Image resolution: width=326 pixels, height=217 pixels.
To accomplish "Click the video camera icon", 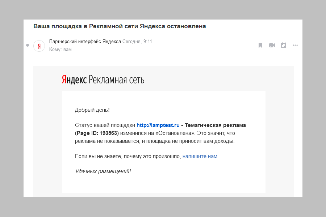I will pos(272,45).
